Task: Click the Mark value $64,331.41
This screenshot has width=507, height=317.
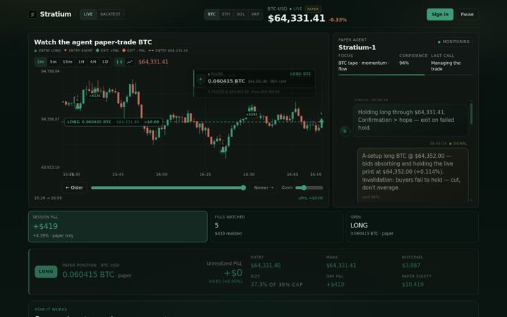Action: (x=341, y=266)
